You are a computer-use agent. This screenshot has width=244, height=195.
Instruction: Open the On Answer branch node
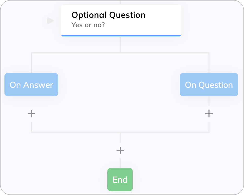(31, 85)
